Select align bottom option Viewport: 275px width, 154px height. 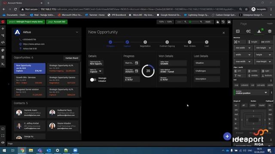click(x=266, y=75)
